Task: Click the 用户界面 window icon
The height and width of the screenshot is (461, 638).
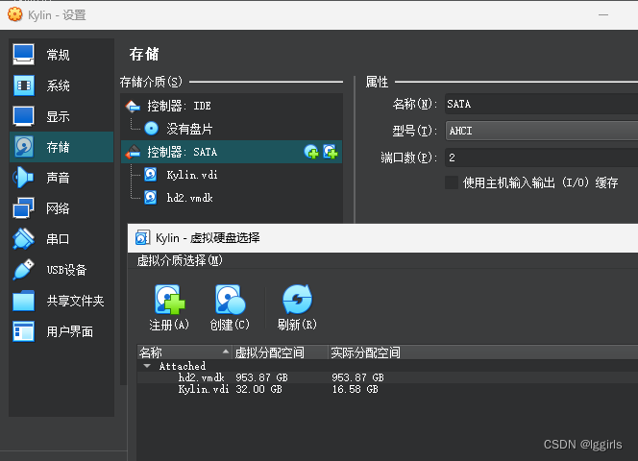Action: (24, 331)
